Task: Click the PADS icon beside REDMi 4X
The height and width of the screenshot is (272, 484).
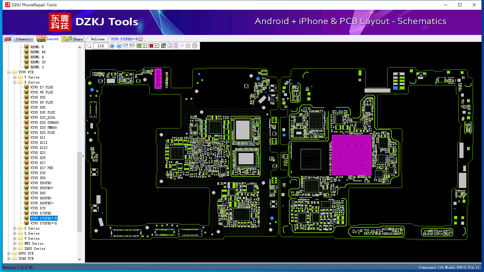Action: point(26,52)
